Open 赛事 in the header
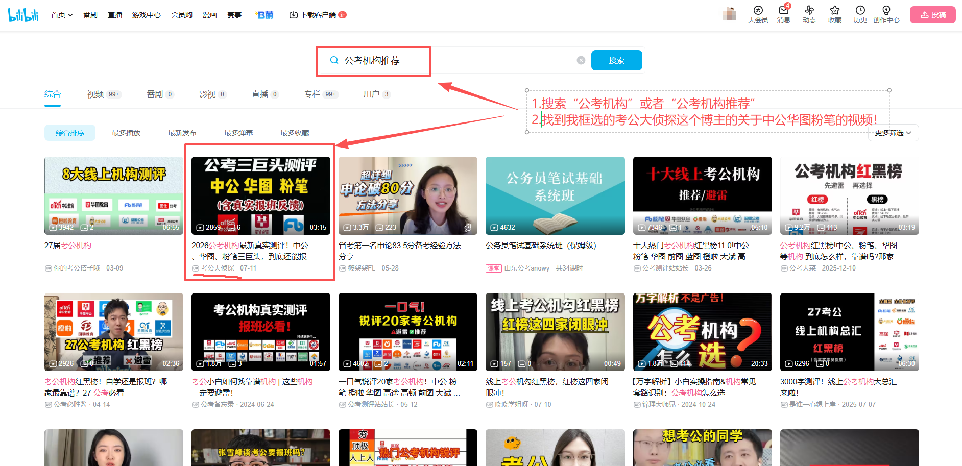The image size is (962, 466). (234, 15)
